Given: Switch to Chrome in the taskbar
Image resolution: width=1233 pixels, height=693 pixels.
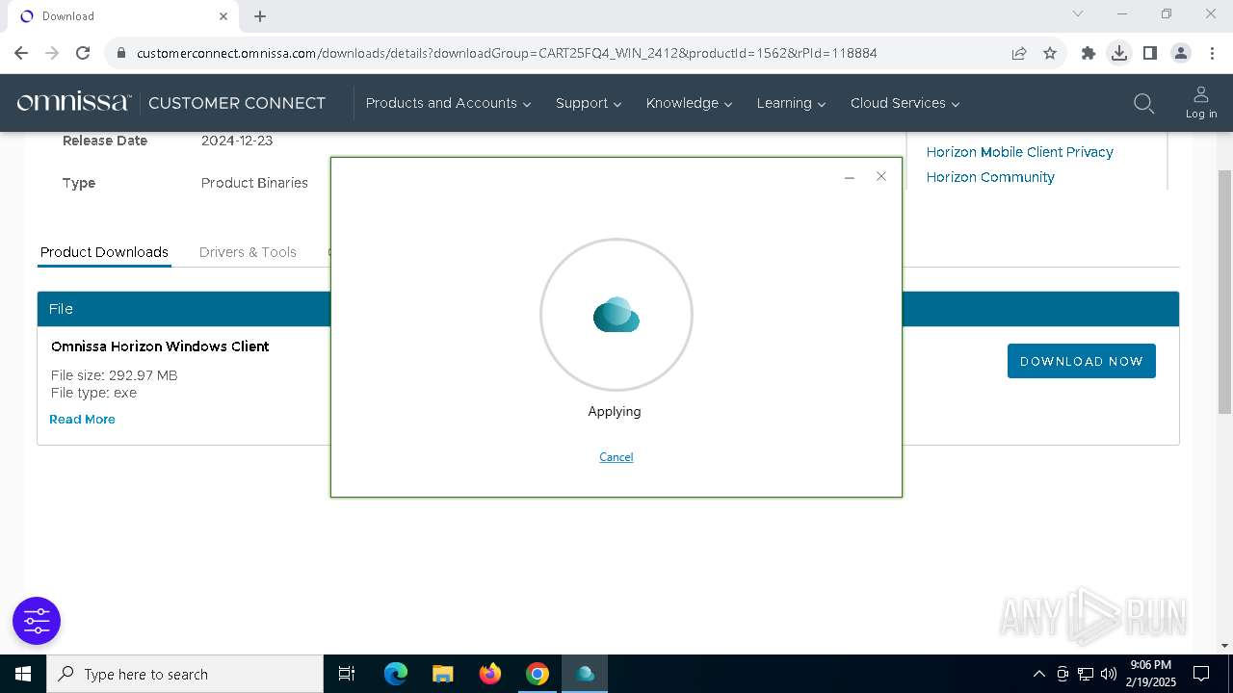Looking at the screenshot, I should click(x=538, y=674).
